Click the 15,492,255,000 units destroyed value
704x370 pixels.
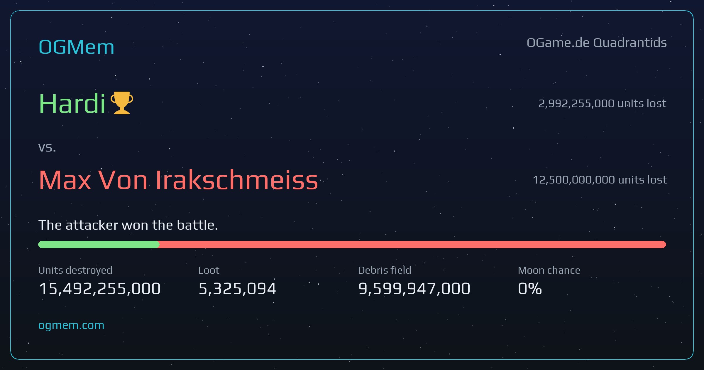point(100,288)
